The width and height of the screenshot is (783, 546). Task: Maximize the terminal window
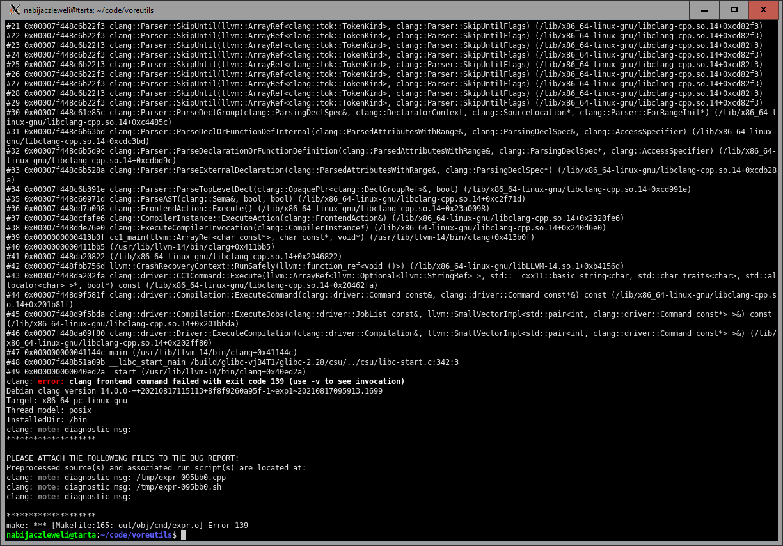click(734, 10)
